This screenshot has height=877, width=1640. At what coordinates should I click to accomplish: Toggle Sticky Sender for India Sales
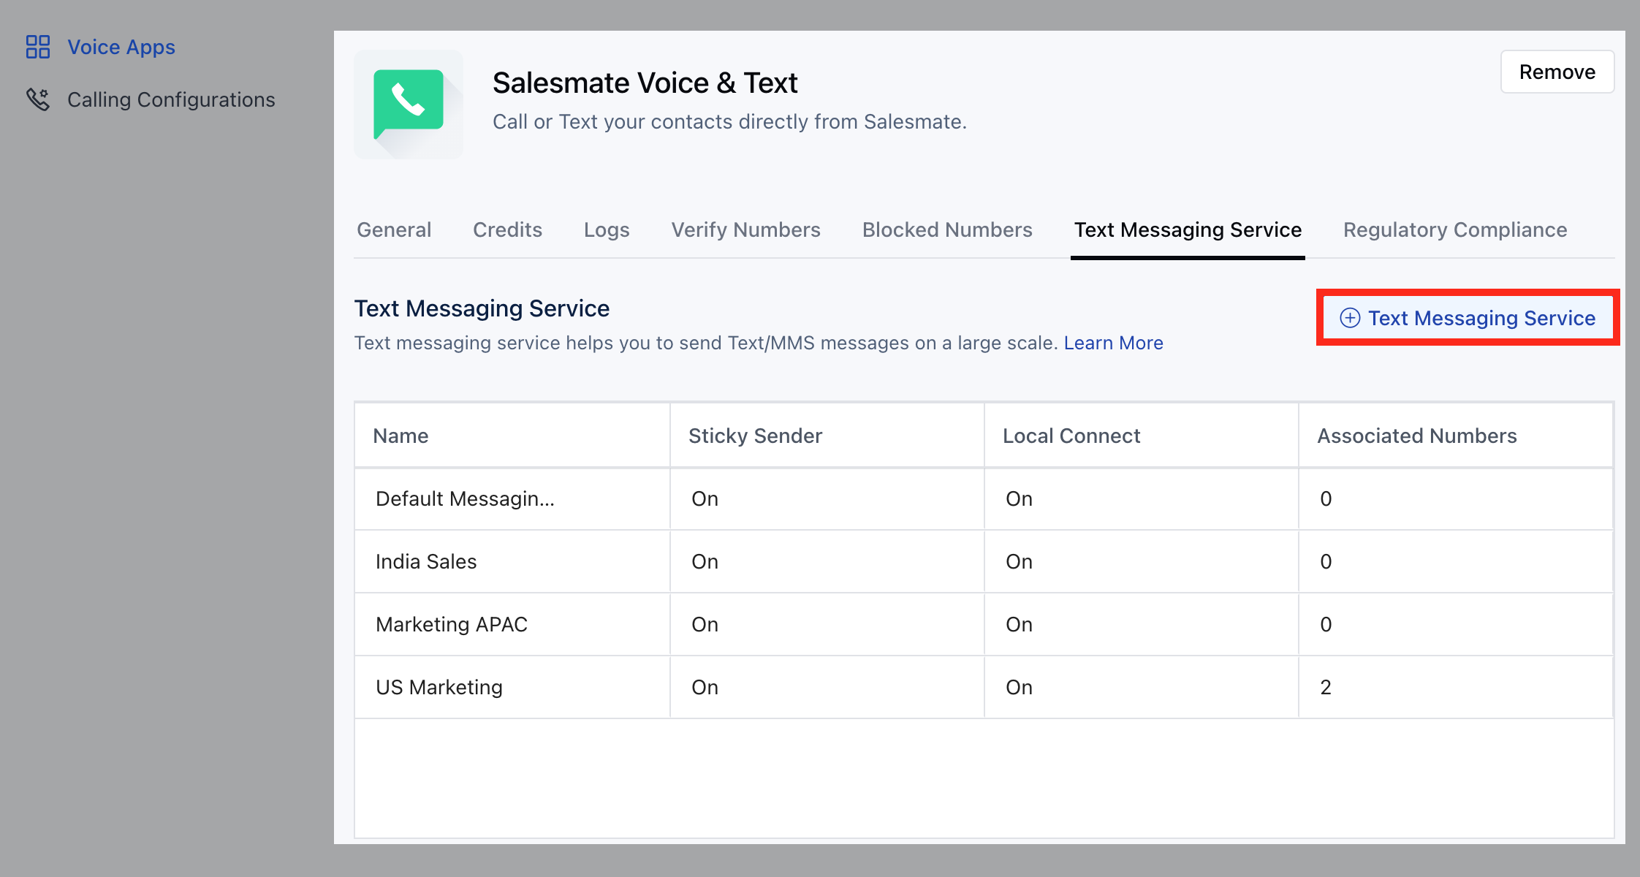[704, 561]
